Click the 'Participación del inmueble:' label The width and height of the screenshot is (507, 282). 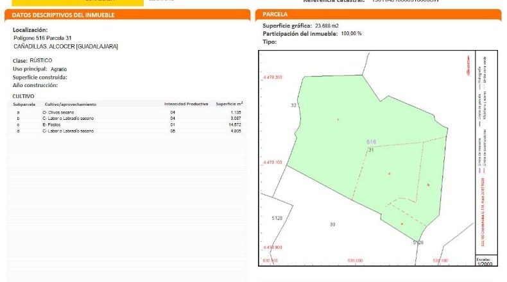coord(300,33)
